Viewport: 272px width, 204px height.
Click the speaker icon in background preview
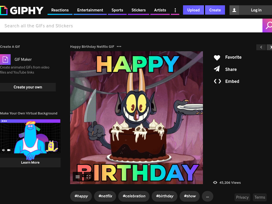[3, 150]
